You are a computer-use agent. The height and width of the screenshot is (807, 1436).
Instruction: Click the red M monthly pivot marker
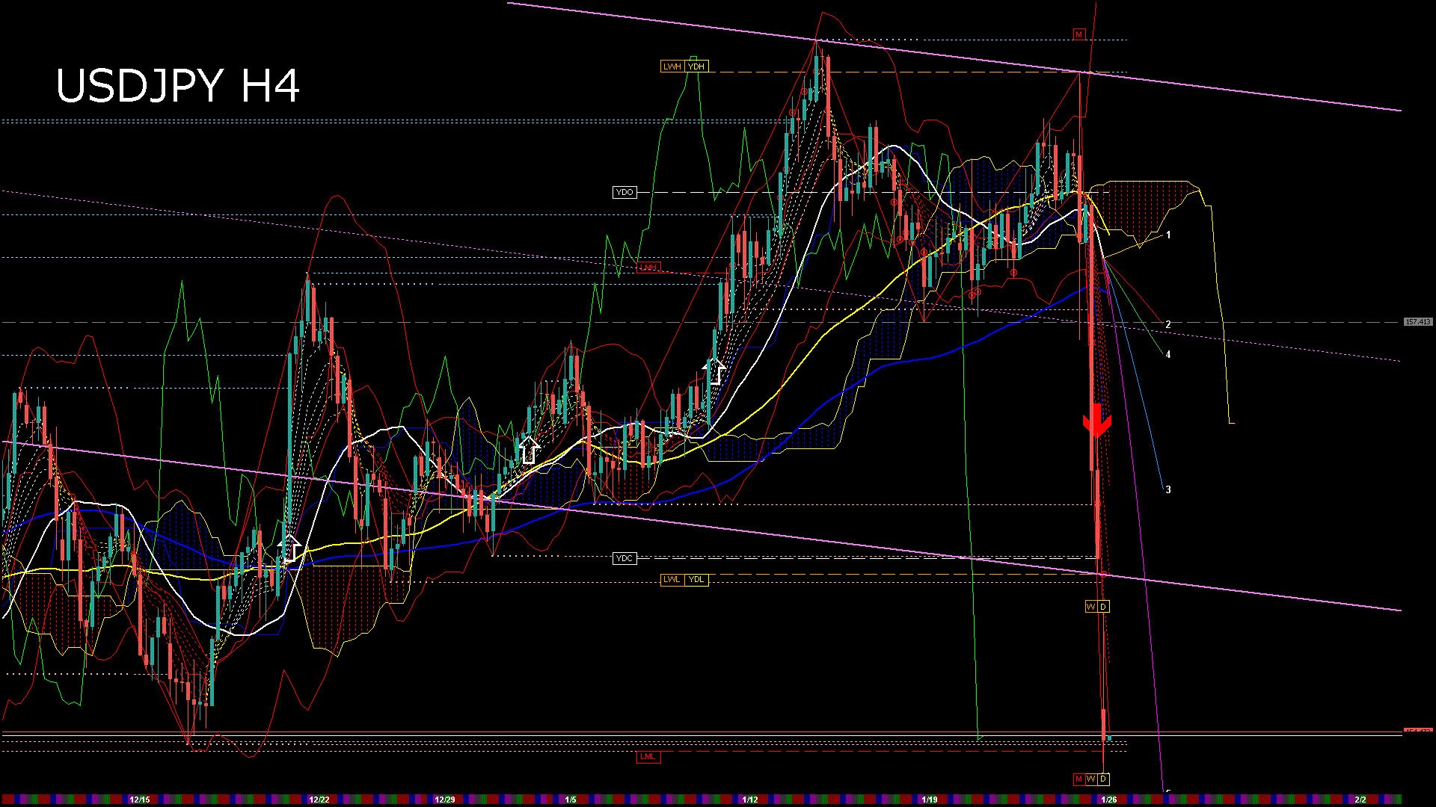pos(1078,34)
